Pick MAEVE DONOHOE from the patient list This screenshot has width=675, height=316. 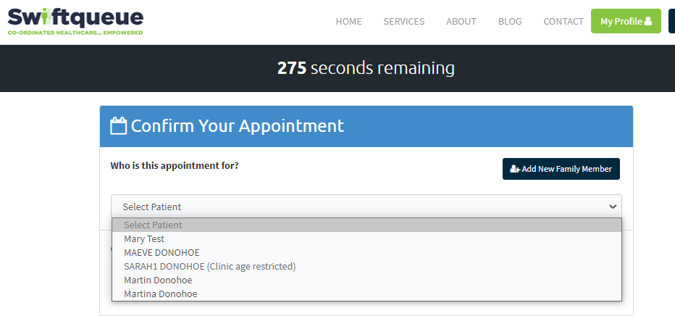click(x=162, y=252)
